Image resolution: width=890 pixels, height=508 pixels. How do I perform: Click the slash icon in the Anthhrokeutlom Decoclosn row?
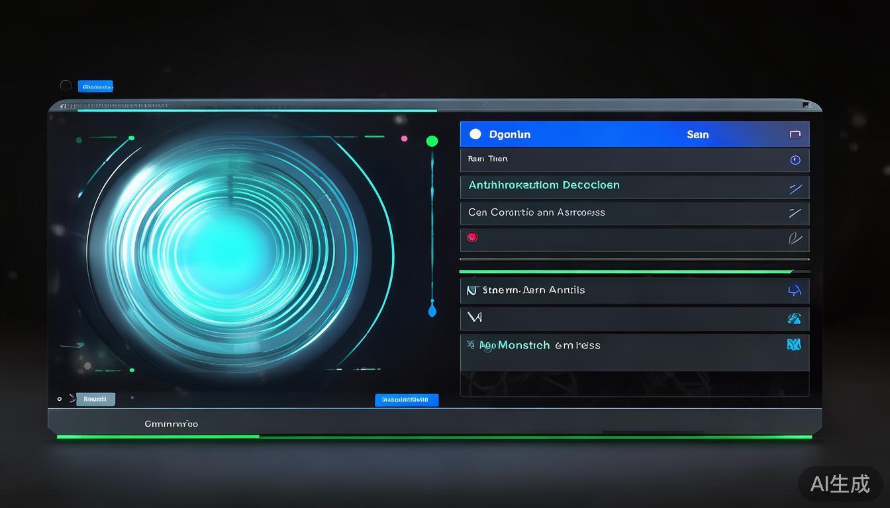tap(795, 189)
